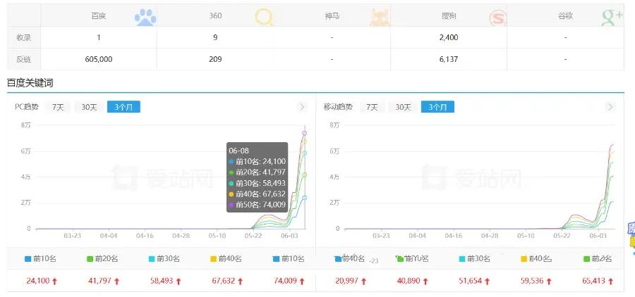Image resolution: width=635 pixels, height=297 pixels.
Task: Click the red up arrow beside 74,009
Action: point(302,282)
